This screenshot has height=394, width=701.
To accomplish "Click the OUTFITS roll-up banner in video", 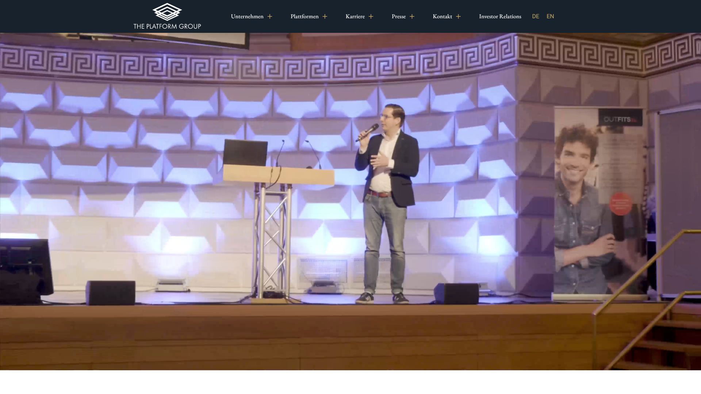I will point(601,201).
